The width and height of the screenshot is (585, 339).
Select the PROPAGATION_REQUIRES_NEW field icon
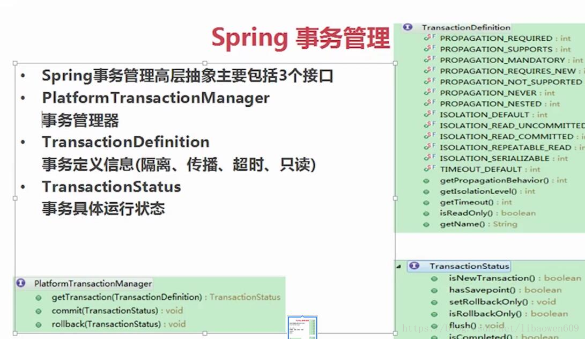click(x=430, y=70)
